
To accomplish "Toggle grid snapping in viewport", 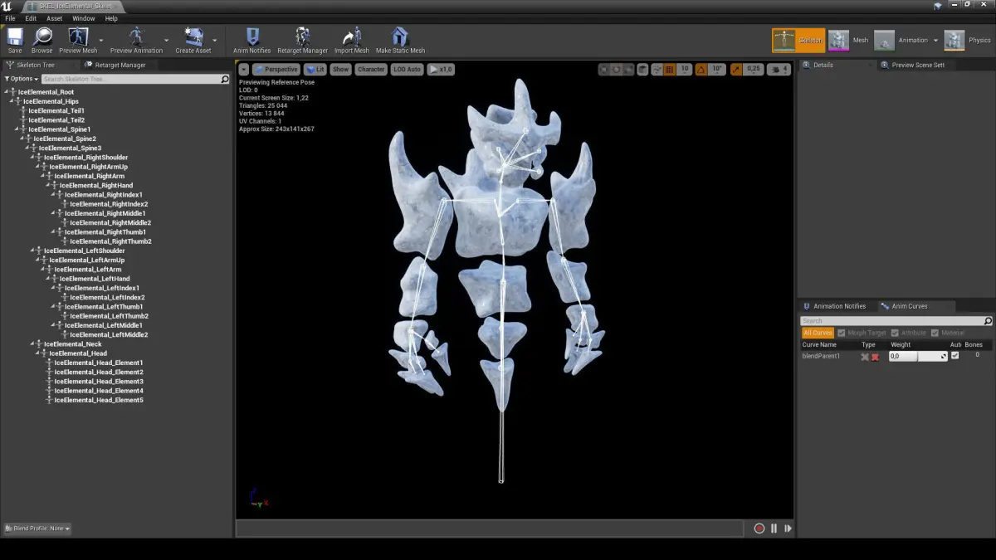I will [x=669, y=70].
